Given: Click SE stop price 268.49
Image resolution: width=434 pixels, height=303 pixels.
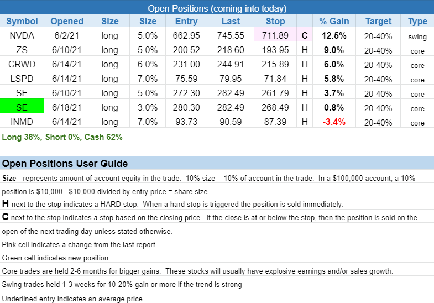Looking at the screenshot, I should coord(275,107).
